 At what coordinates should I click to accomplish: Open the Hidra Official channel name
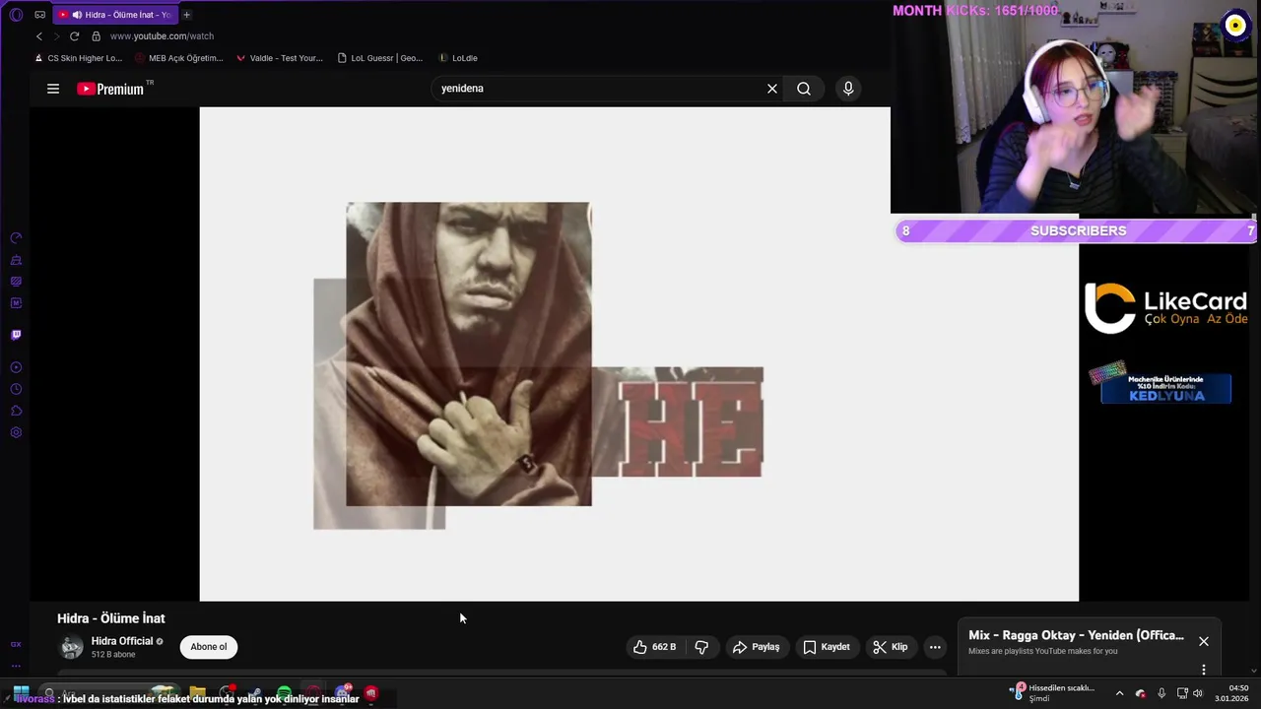point(122,641)
